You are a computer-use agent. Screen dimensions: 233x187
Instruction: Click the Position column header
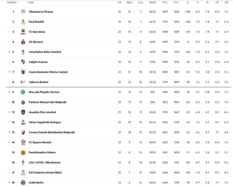12,2
